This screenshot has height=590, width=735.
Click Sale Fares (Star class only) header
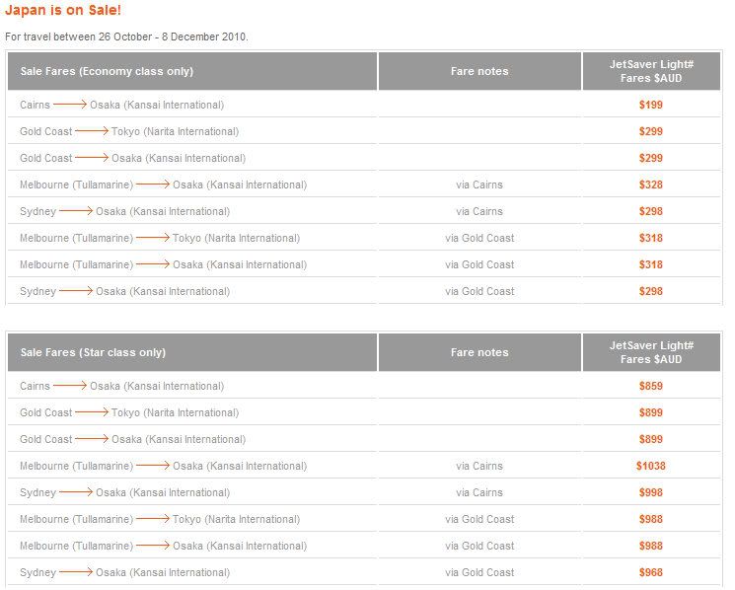(93, 352)
